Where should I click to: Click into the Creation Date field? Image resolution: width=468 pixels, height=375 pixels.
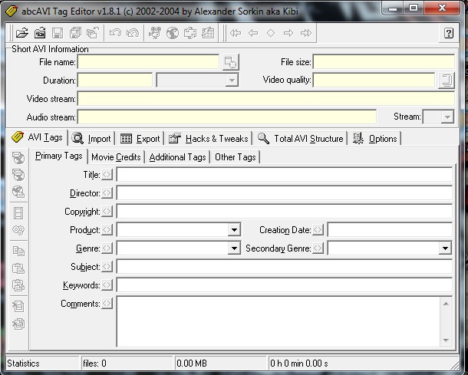[x=390, y=230]
